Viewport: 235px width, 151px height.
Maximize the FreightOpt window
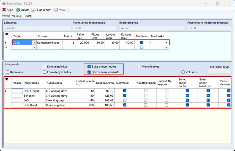(x=217, y=4)
